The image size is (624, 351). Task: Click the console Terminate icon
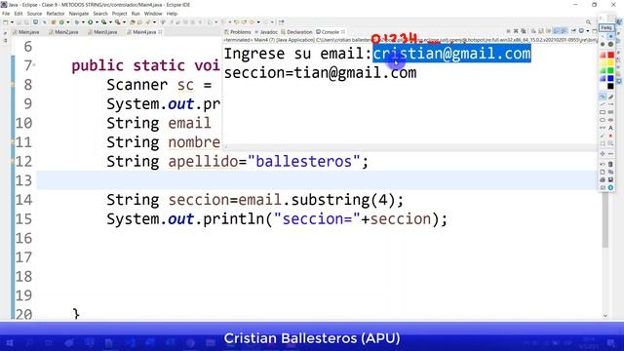508,31
